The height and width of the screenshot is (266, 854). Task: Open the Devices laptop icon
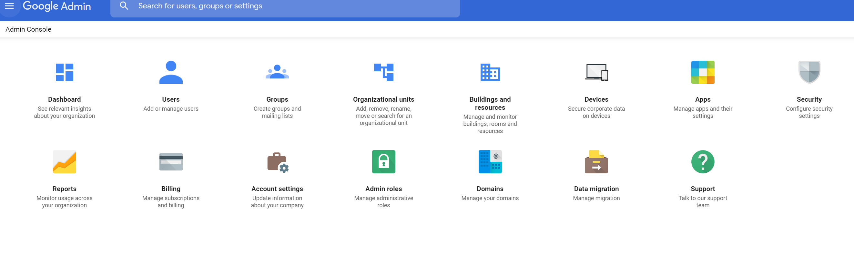click(596, 72)
